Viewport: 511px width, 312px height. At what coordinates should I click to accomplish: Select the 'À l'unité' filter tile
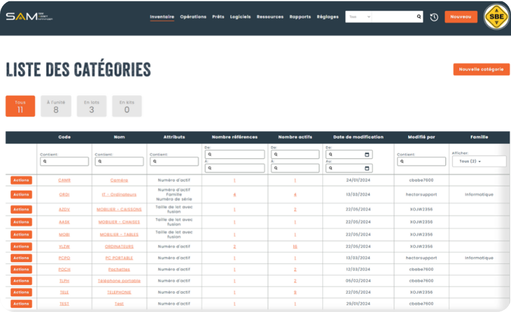point(56,106)
